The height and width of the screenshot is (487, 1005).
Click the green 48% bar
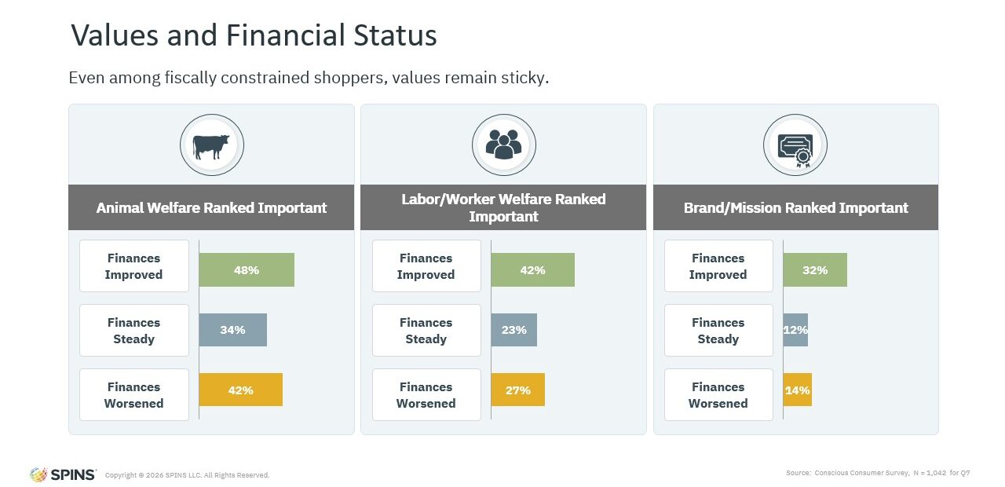pos(247,270)
